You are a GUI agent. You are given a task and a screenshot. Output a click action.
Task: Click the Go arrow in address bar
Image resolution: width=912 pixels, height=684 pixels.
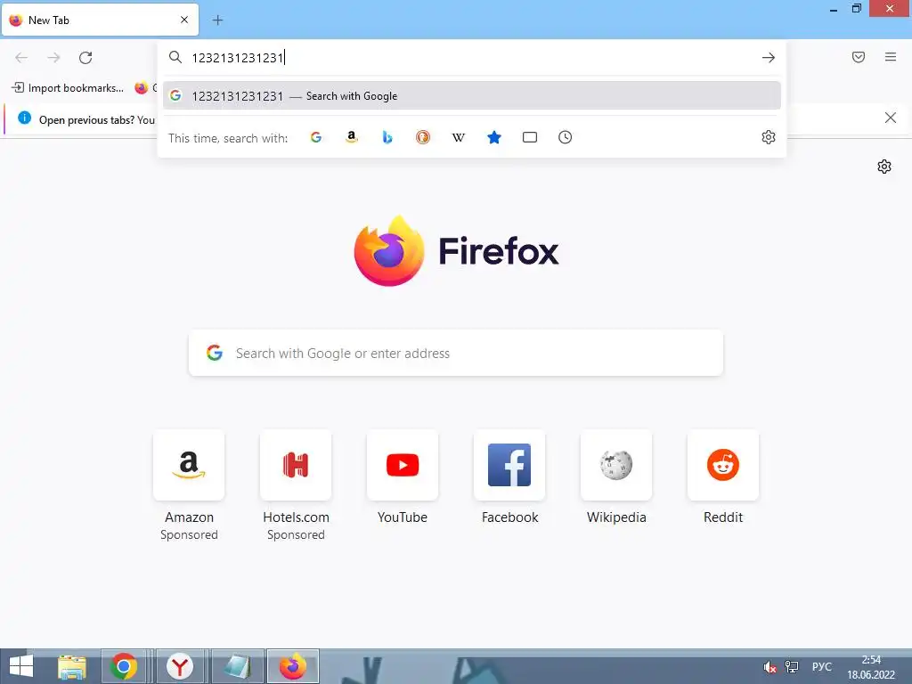(x=768, y=58)
